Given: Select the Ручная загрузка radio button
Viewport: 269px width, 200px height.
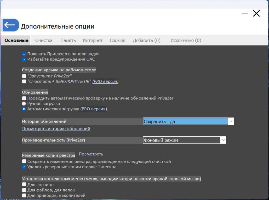Looking at the screenshot, I should [x=24, y=104].
